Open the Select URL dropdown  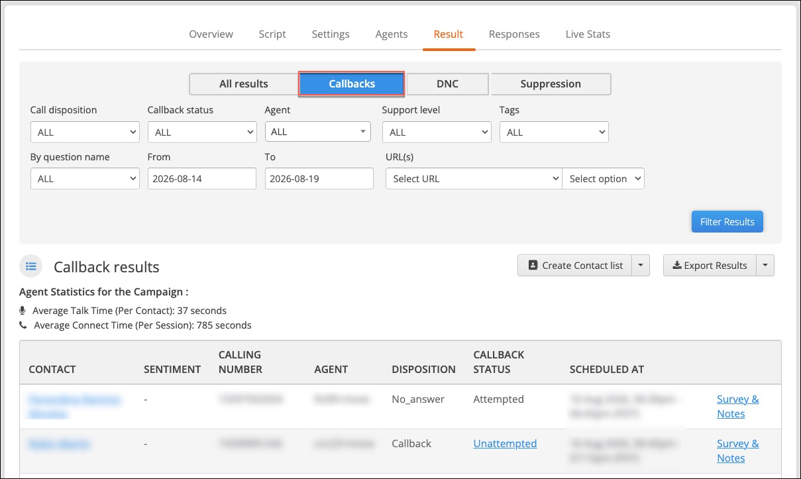click(474, 179)
